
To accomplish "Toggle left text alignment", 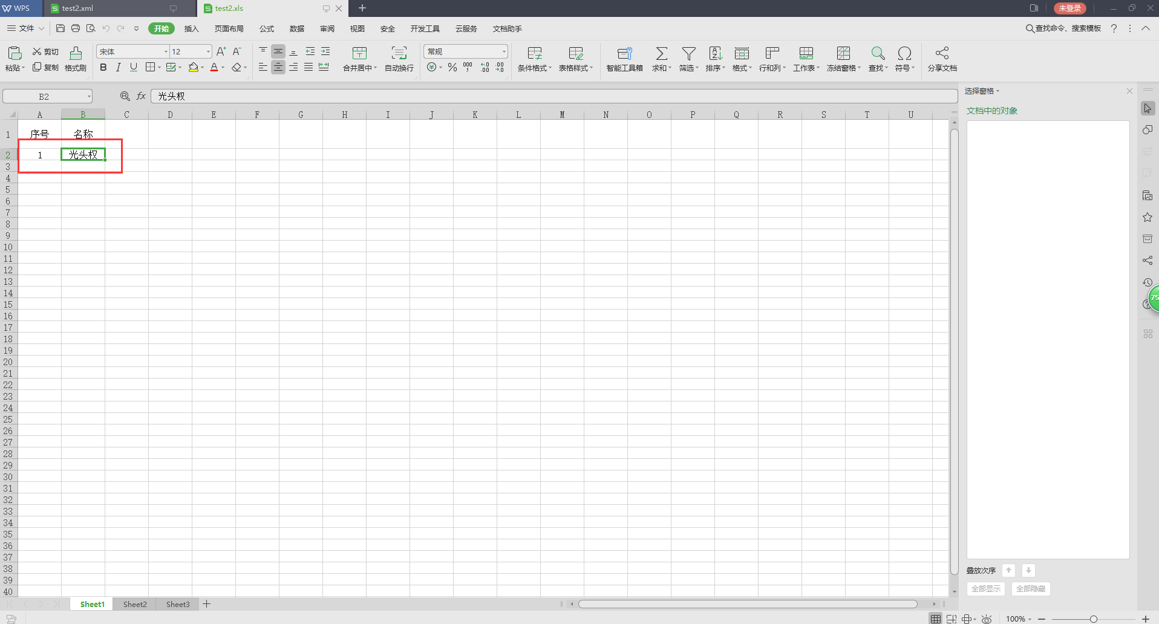I will tap(263, 67).
